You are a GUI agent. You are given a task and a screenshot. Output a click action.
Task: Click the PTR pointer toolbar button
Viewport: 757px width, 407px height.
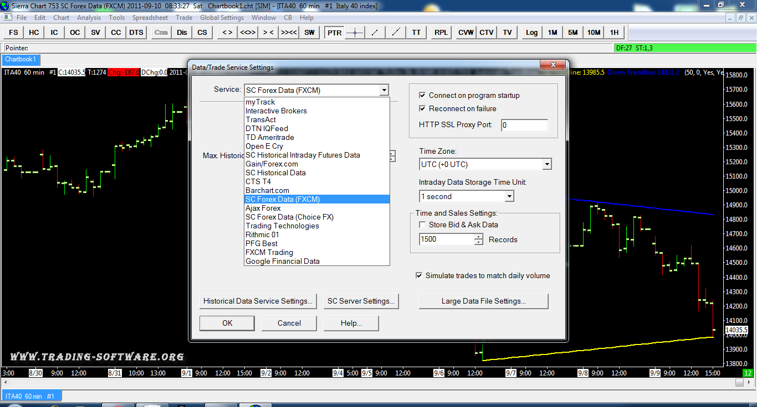[334, 33]
